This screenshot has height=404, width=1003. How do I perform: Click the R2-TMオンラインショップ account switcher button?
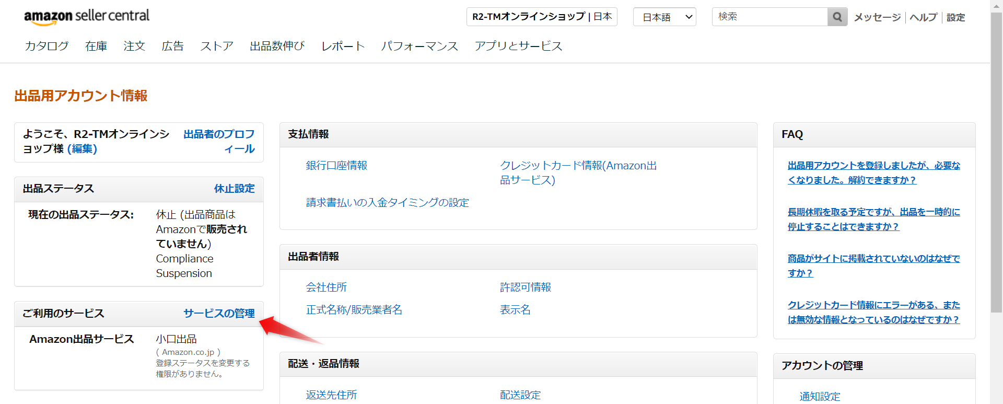tap(542, 17)
